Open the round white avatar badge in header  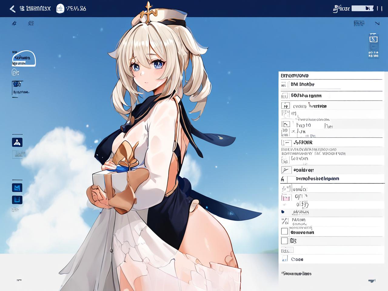[x=60, y=8]
